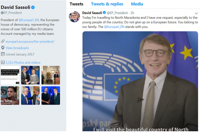The height and width of the screenshot is (133, 202).
Task: Click the verified badge beside the profile name
Action: (x=33, y=7)
